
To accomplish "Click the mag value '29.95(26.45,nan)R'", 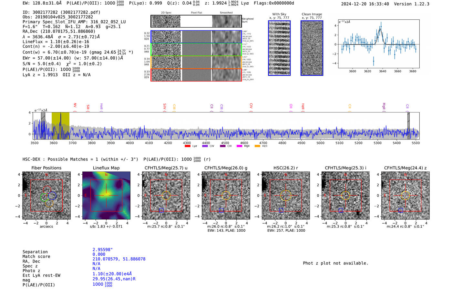I will click(x=114, y=279).
